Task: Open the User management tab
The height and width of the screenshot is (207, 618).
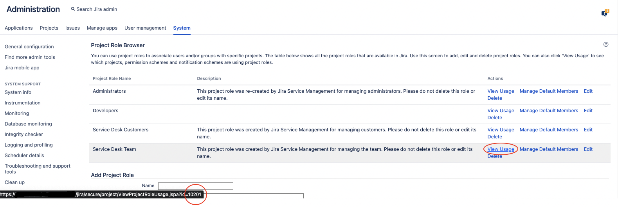Action: 145,28
